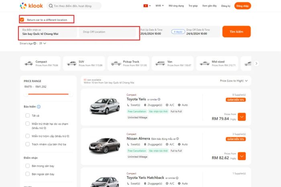
Task: Check the Bên trong sân bay checkbox
Action: (27, 166)
